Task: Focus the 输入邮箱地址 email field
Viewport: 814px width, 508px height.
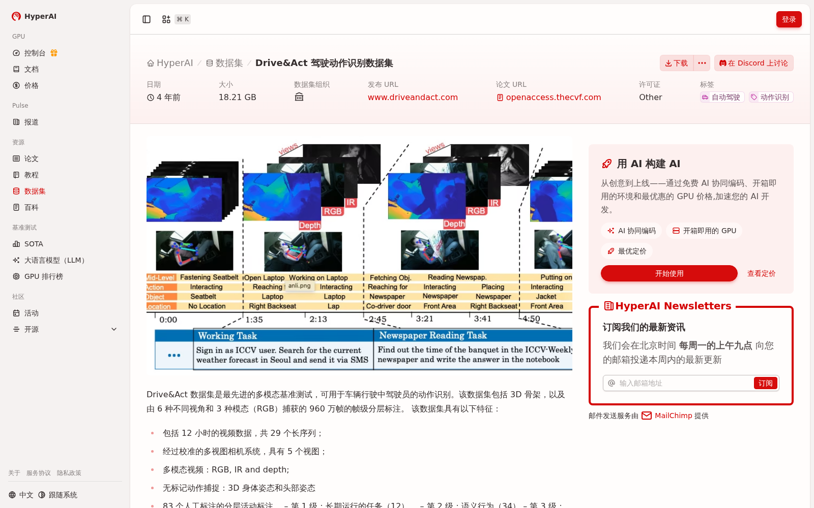Action: (x=685, y=383)
